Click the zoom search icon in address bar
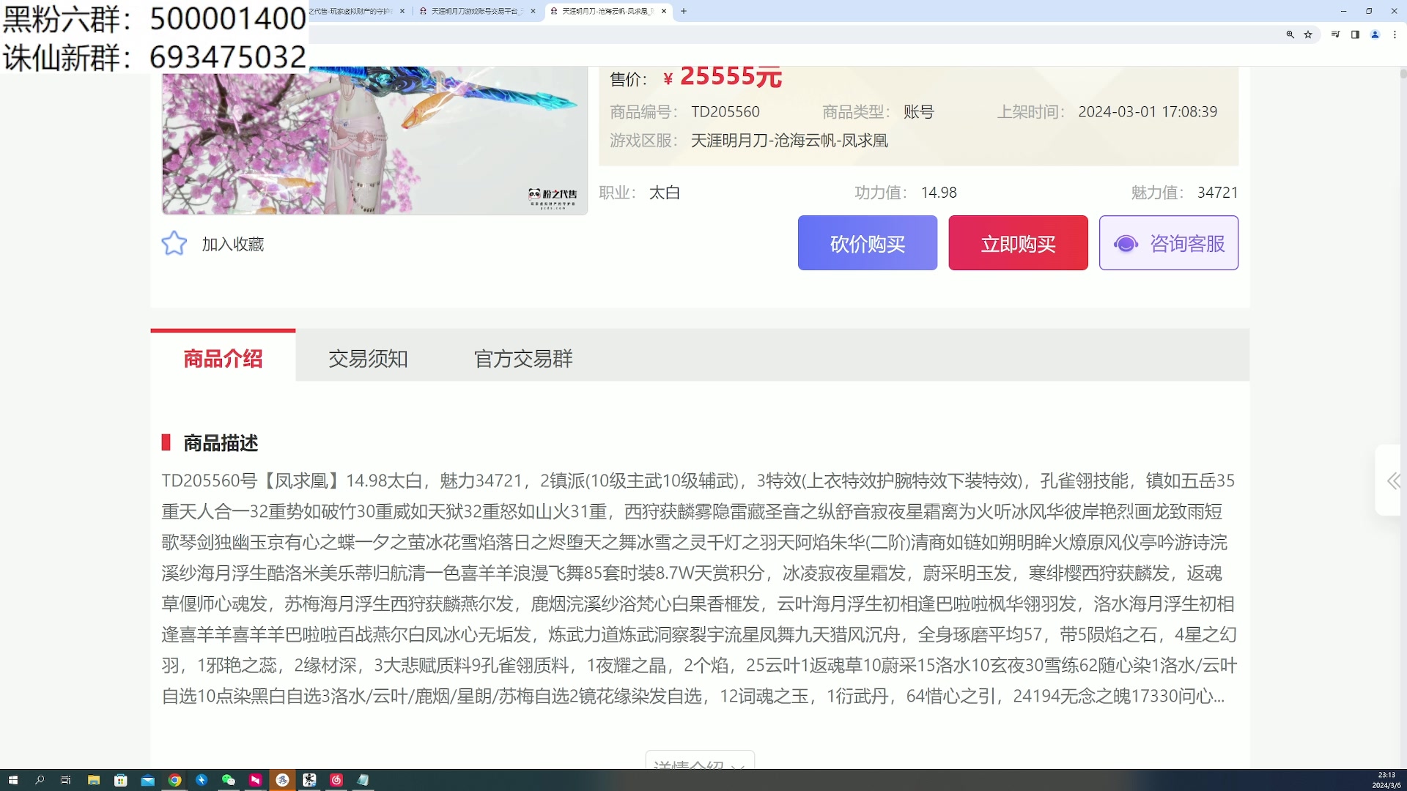Screen dimensions: 1407x791 pos(1290,34)
